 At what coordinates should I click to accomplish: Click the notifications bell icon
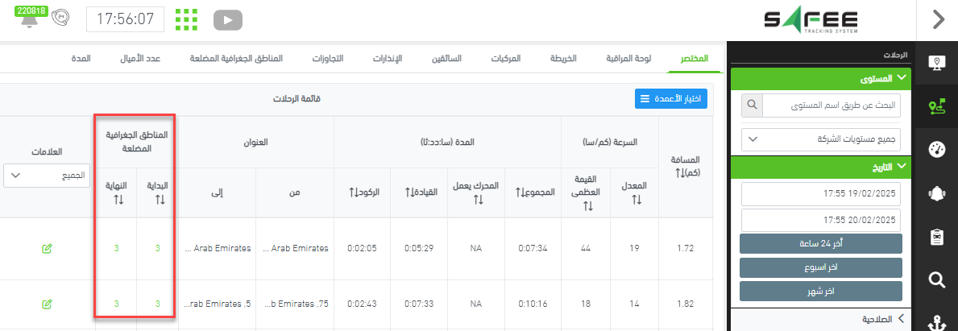coord(30,20)
